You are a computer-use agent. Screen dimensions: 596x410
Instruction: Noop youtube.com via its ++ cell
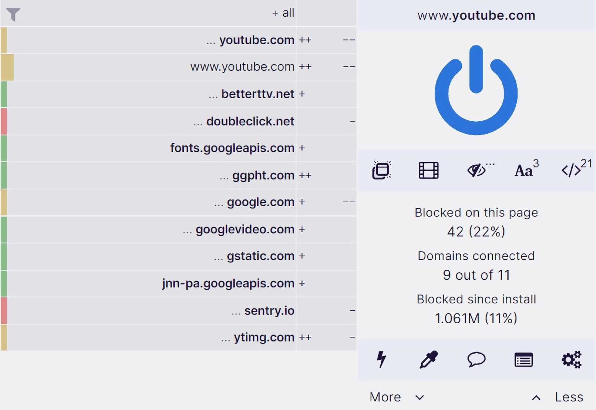306,40
